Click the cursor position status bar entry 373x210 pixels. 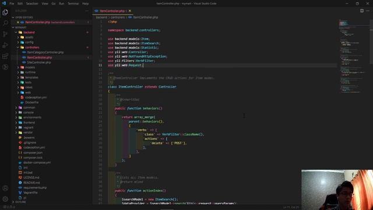[291, 208]
